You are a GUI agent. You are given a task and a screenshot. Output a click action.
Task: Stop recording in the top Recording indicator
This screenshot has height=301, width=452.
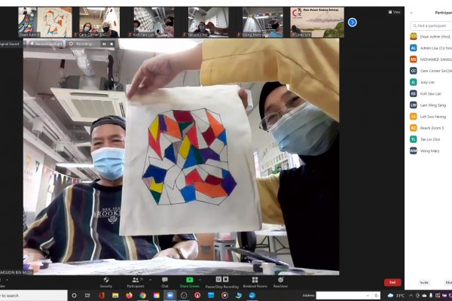(111, 44)
